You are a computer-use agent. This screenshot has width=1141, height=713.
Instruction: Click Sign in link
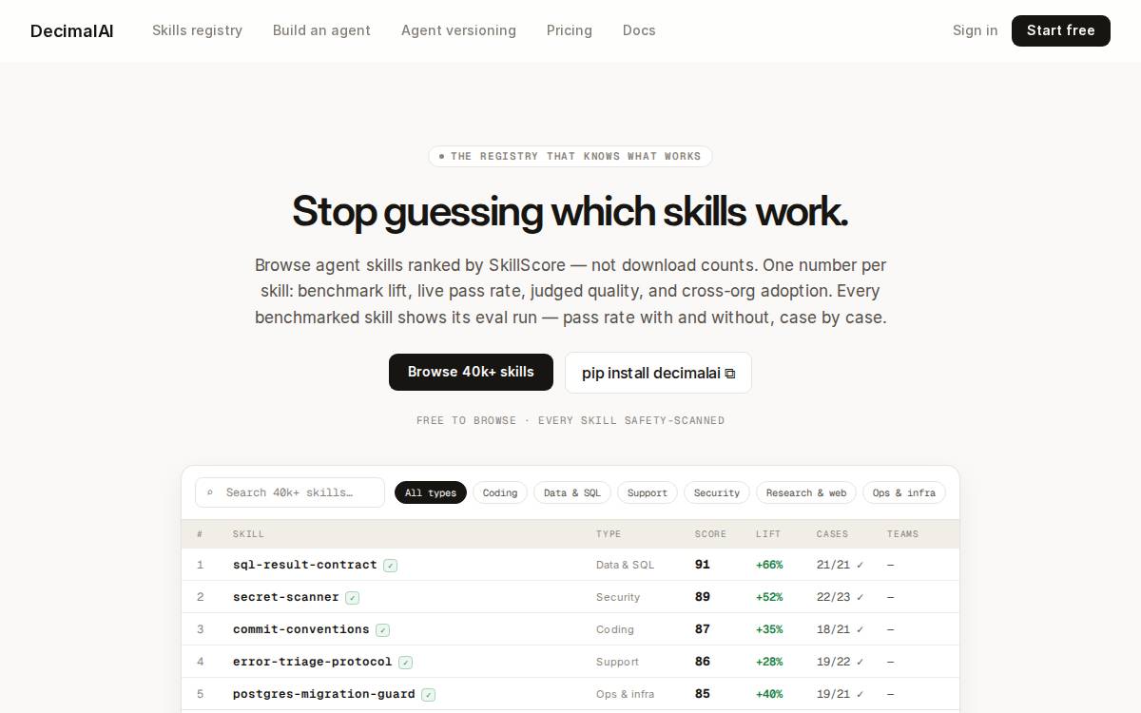[976, 30]
